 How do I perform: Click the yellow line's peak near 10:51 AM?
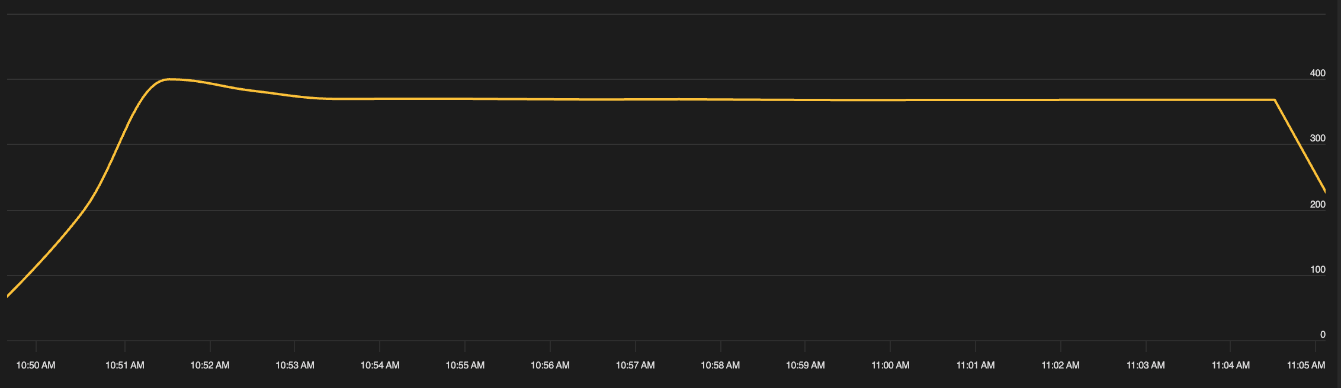click(169, 79)
